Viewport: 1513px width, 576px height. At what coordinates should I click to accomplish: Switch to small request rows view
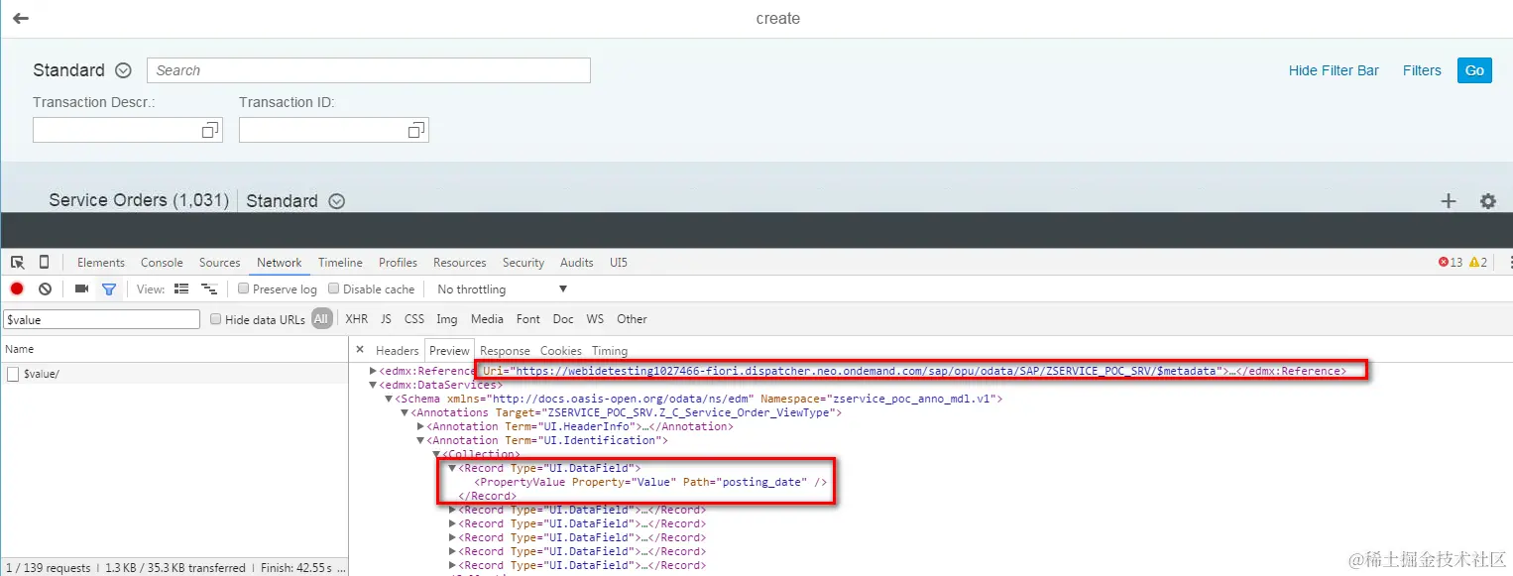(209, 289)
